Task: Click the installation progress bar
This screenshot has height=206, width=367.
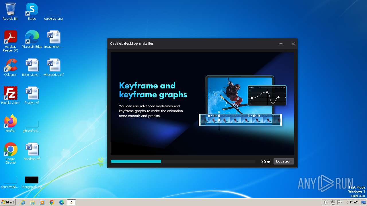Action: 183,161
